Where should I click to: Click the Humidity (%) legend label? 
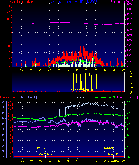pos(28,97)
